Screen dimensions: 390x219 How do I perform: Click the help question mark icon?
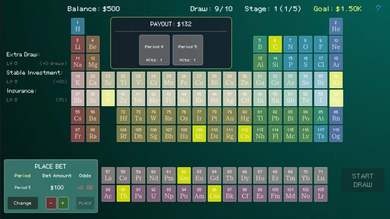[378, 9]
